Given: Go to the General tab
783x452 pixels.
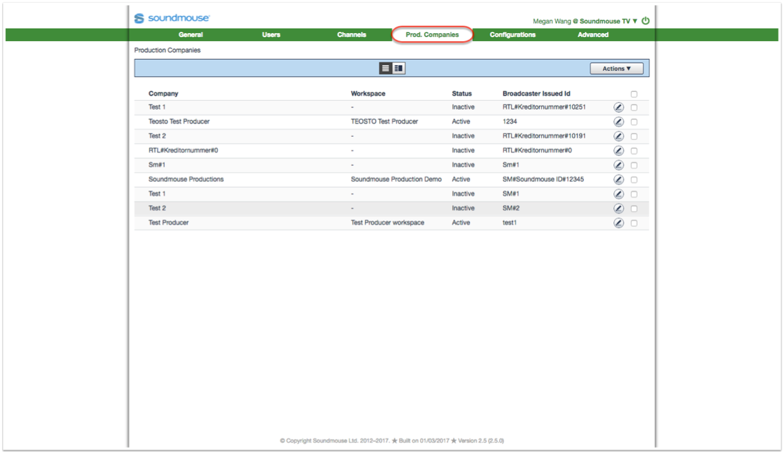Looking at the screenshot, I should pos(191,35).
